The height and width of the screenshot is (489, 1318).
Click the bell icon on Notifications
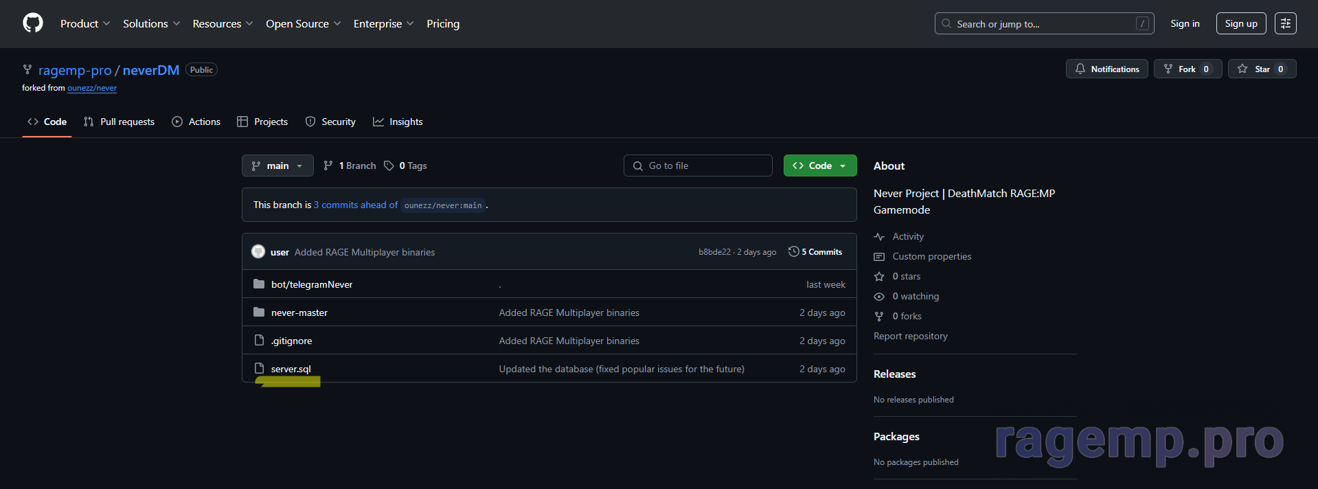1080,69
